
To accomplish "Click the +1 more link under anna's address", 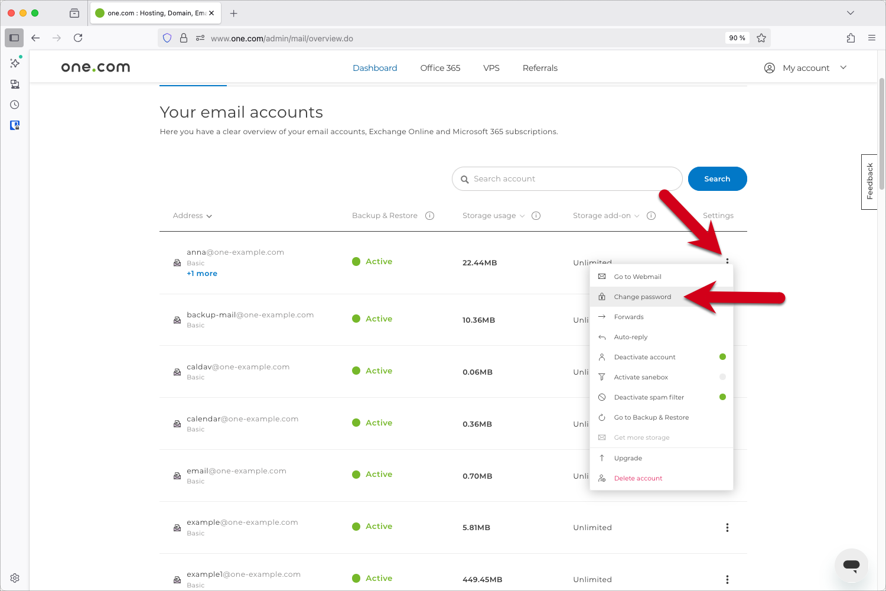I will (x=201, y=273).
